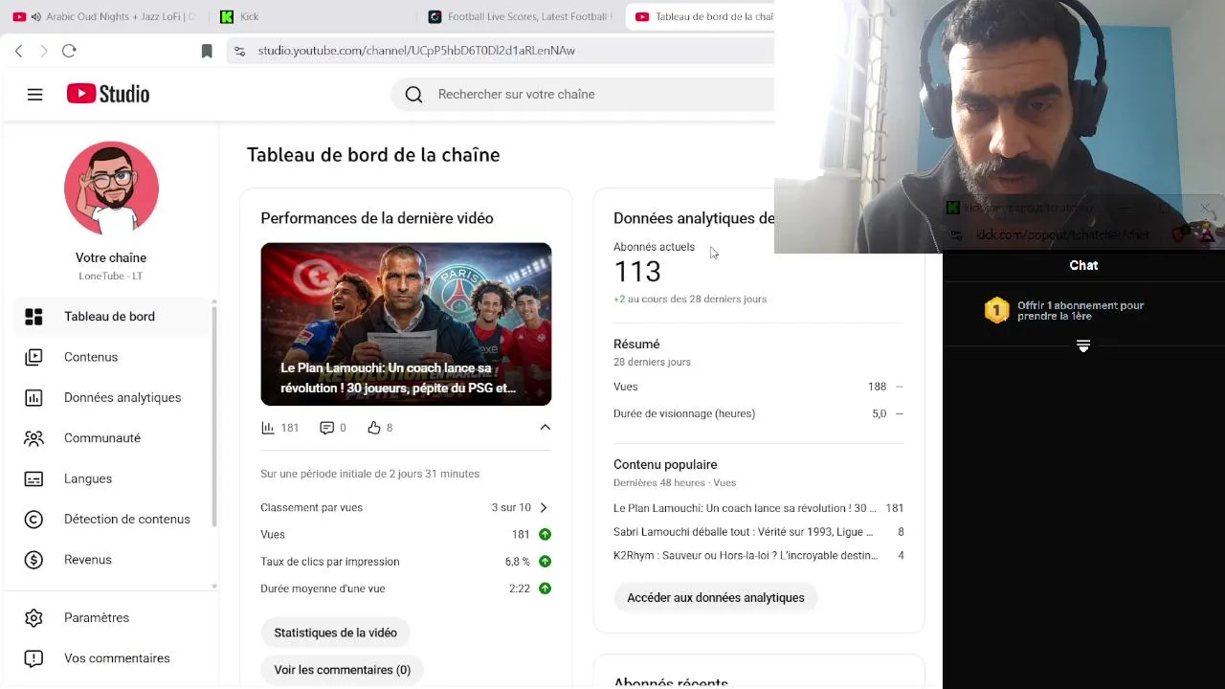Click the site settings icon beside URL

[x=240, y=51]
